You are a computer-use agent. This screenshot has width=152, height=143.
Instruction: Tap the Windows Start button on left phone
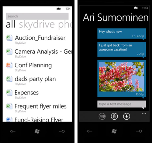(37, 131)
